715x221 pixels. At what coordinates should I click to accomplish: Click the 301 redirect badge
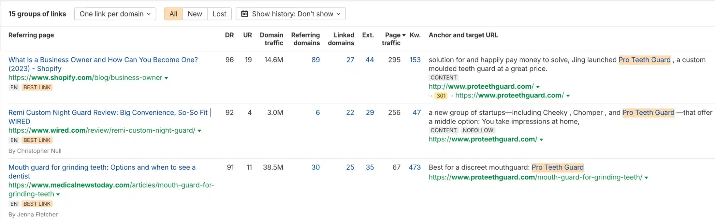[441, 96]
